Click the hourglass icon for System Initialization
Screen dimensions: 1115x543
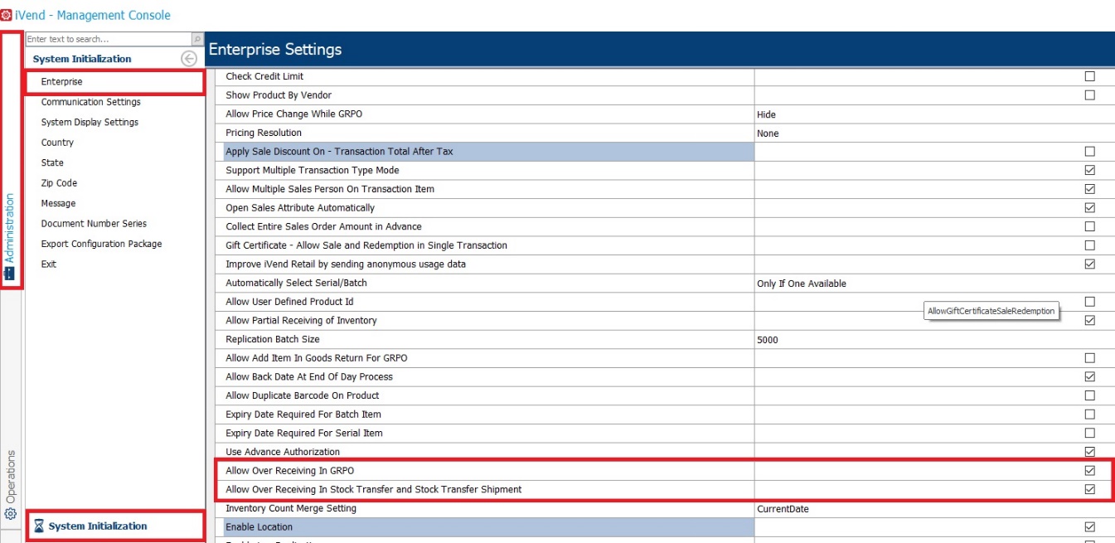(x=38, y=526)
